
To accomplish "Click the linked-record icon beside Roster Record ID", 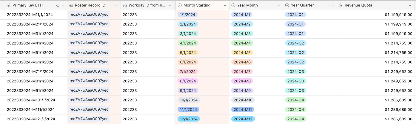I will point(71,5).
